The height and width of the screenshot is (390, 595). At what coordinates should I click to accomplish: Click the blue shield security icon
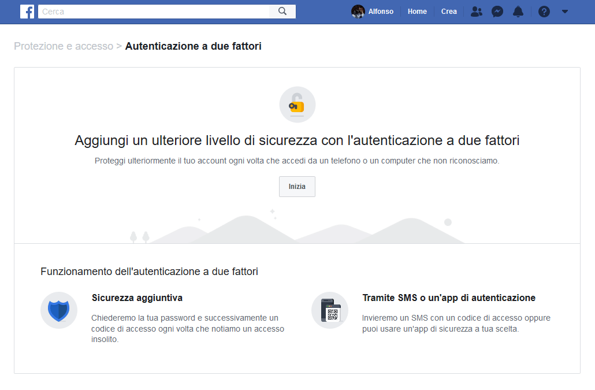click(59, 310)
